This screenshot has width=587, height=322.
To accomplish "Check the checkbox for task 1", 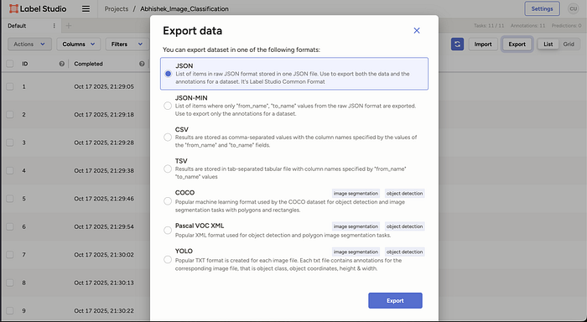I will (10, 86).
